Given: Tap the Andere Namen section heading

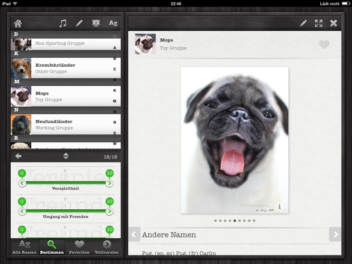Looking at the screenshot, I should [169, 235].
